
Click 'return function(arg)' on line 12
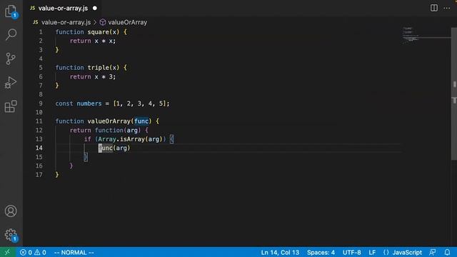(105, 130)
